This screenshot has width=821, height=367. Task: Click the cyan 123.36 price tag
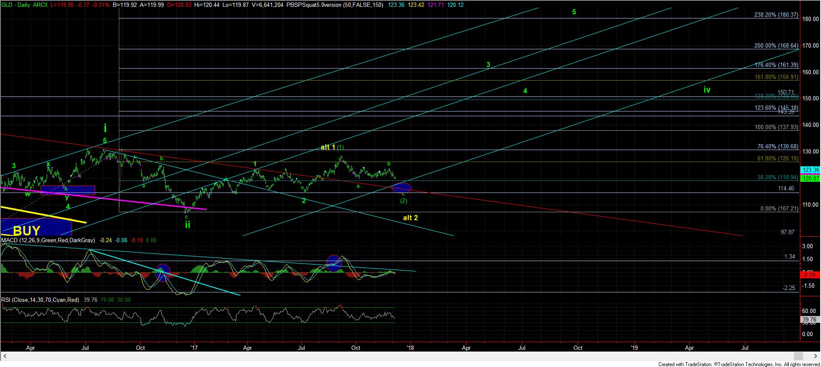(x=810, y=170)
